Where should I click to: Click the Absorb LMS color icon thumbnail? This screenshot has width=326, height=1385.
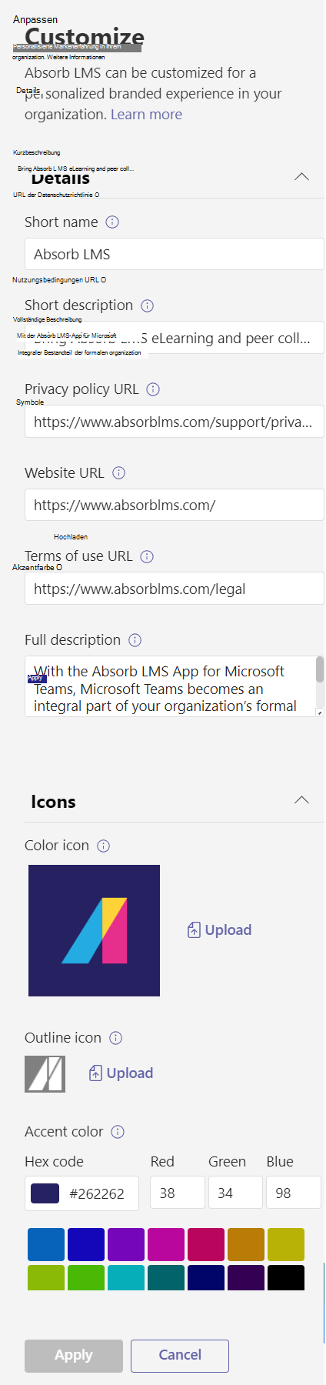95,931
